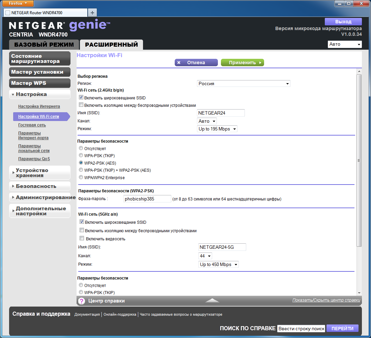Screen dimensions: 371x338
Task: Collapse the Настройка sidebar section
Action: 40,94
